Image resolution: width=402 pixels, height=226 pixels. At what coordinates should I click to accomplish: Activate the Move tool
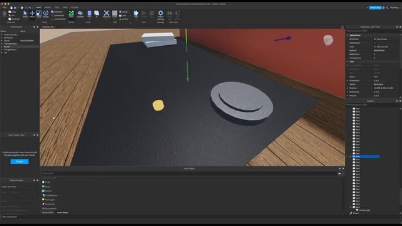(x=32, y=14)
